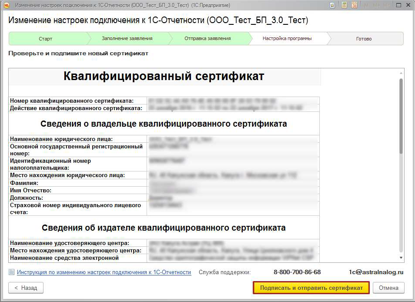Click the scrollbar down arrow
Viewport: 415px width, 302px height.
point(401,258)
